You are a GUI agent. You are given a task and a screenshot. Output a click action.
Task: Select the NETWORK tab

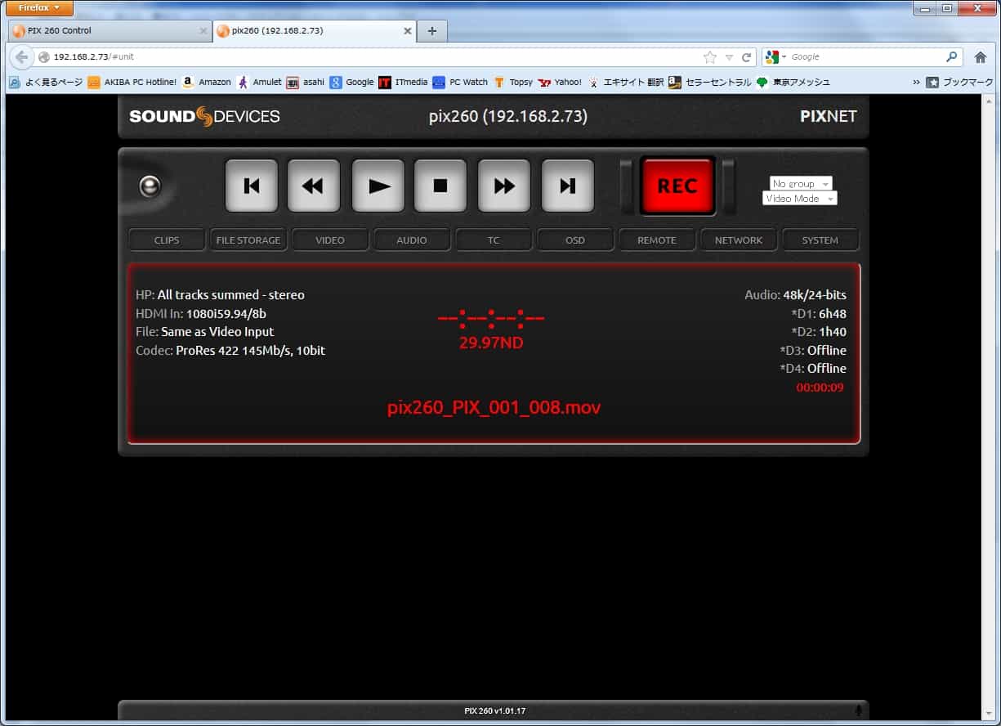coord(739,240)
